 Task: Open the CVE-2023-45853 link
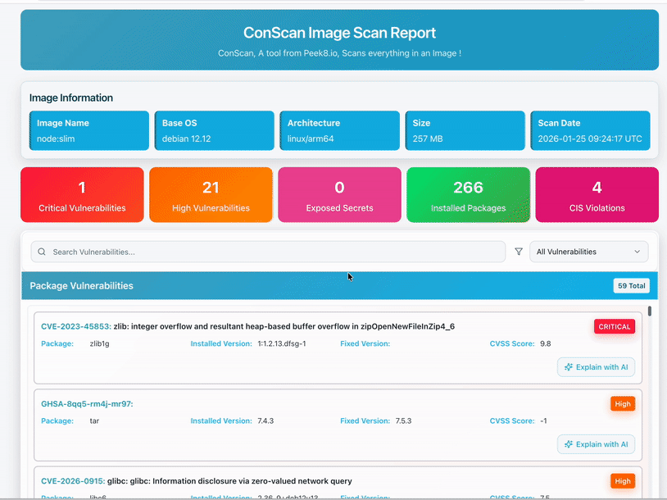coord(76,326)
